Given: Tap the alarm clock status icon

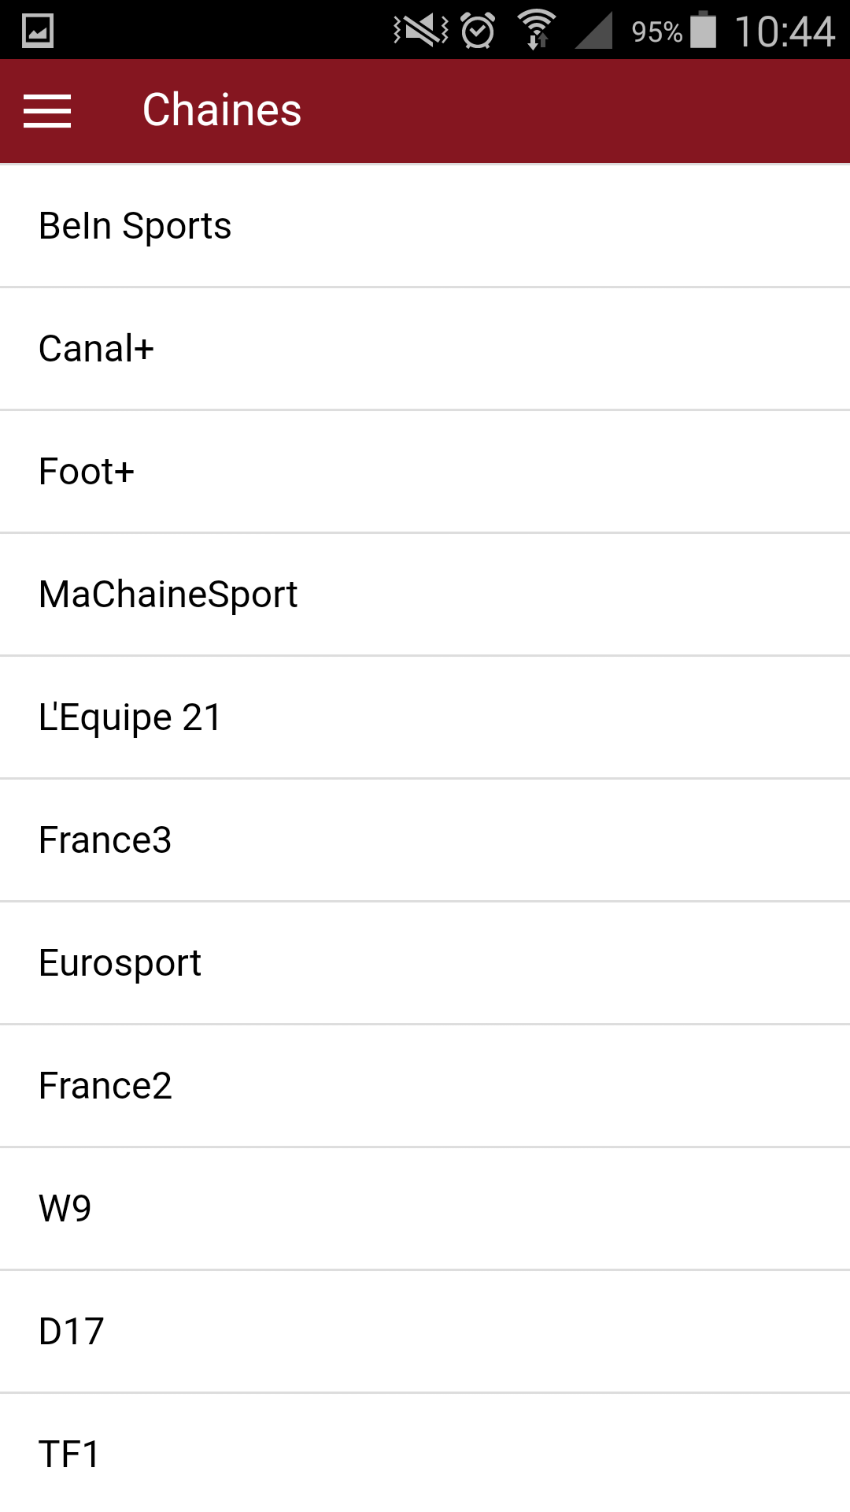Looking at the screenshot, I should point(478,31).
